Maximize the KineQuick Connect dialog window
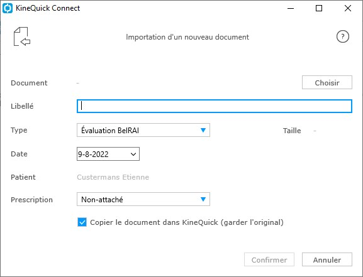Viewport: 363px width, 277px height. [319, 8]
